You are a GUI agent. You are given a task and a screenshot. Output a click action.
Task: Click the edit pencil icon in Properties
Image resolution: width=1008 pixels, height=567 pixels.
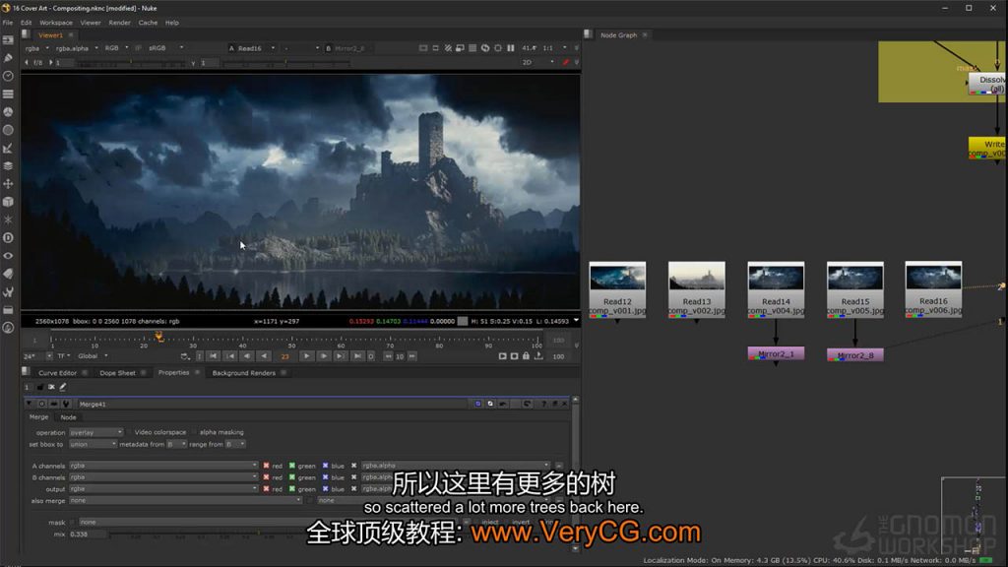tap(63, 387)
